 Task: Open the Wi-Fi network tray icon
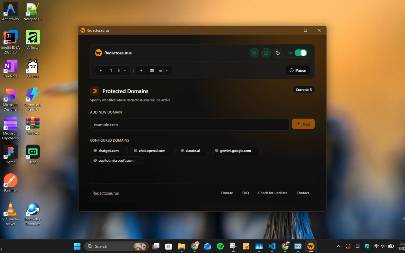point(376,246)
